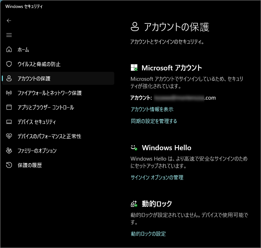Open the アカウント情報を表示 link
The width and height of the screenshot is (261, 248).
pos(152,109)
